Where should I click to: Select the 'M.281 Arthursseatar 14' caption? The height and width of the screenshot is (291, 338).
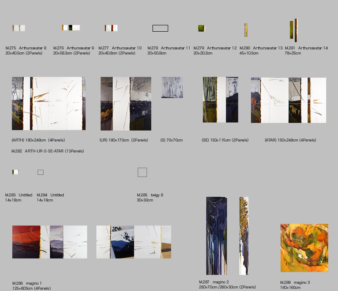306,48
